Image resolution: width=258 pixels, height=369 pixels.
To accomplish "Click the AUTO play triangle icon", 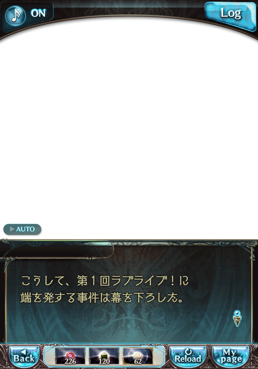I will tap(12, 229).
